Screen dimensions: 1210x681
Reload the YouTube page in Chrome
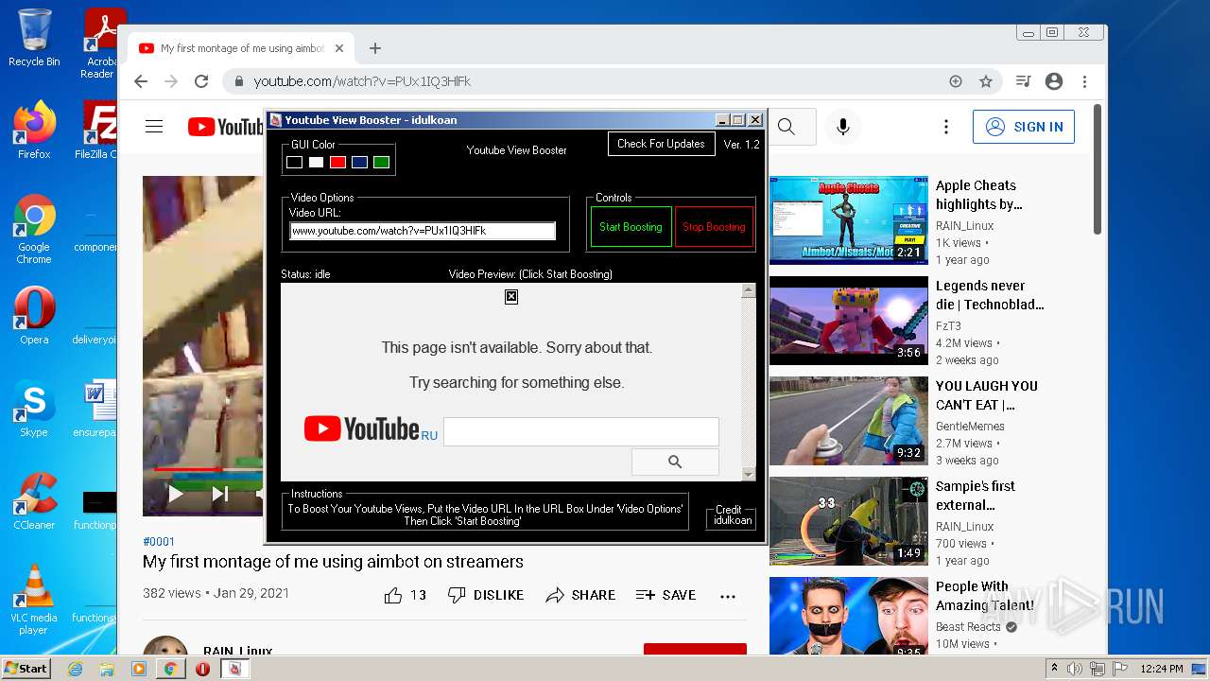201,81
